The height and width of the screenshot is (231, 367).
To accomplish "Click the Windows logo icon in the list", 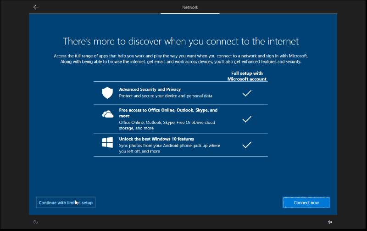I will (x=107, y=142).
